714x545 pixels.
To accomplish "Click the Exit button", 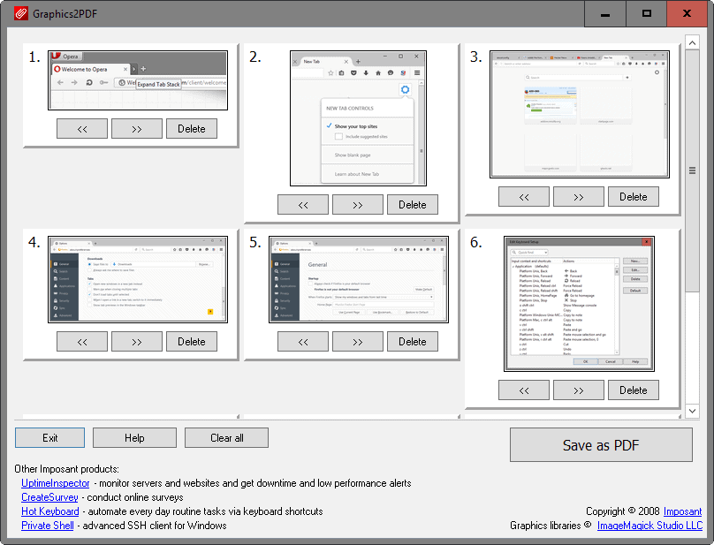I will [49, 437].
